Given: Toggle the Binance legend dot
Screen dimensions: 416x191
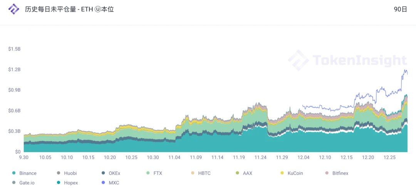Looking at the screenshot, I should pos(14,173).
